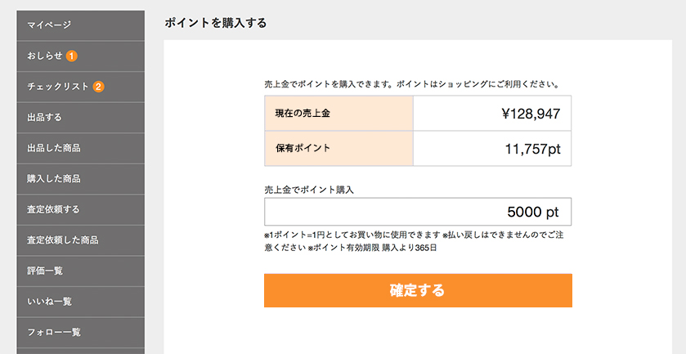
Task: Click the 11,757pt points balance cell
Action: (491, 149)
